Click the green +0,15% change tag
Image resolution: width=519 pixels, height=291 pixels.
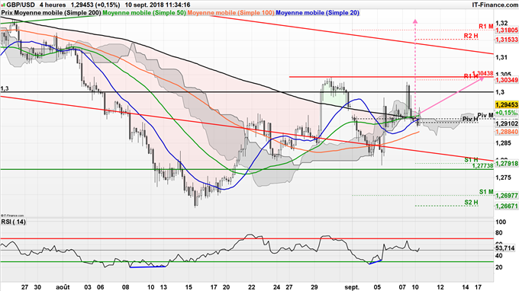[507, 113]
